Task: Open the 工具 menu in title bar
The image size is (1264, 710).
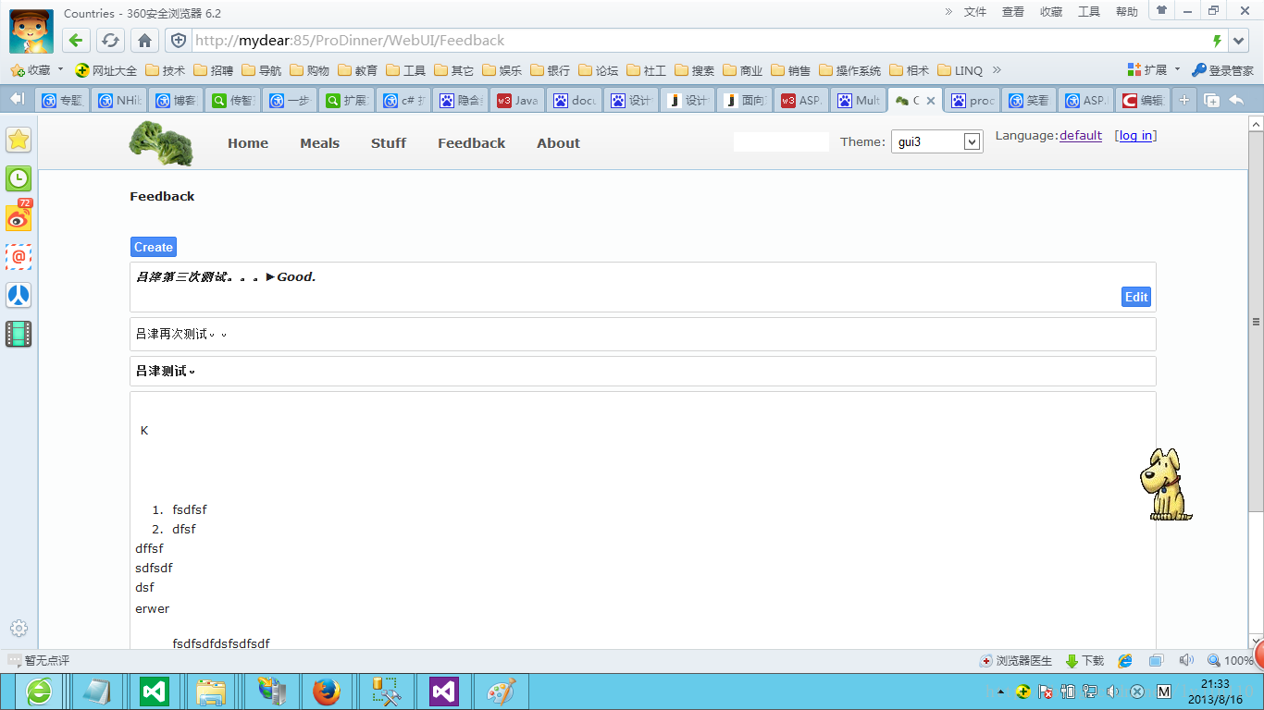Action: point(1089,12)
